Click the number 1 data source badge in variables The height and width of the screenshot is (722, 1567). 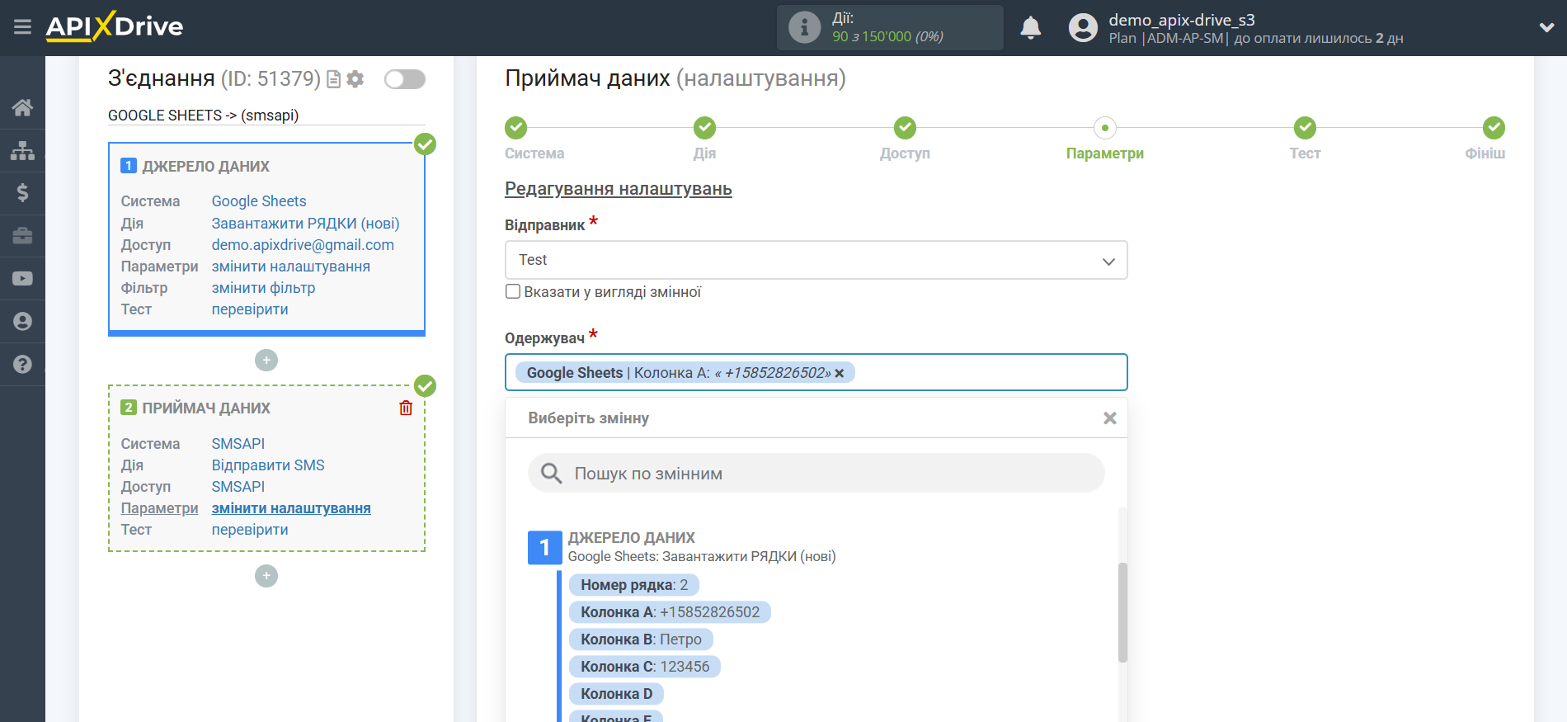pyautogui.click(x=544, y=548)
